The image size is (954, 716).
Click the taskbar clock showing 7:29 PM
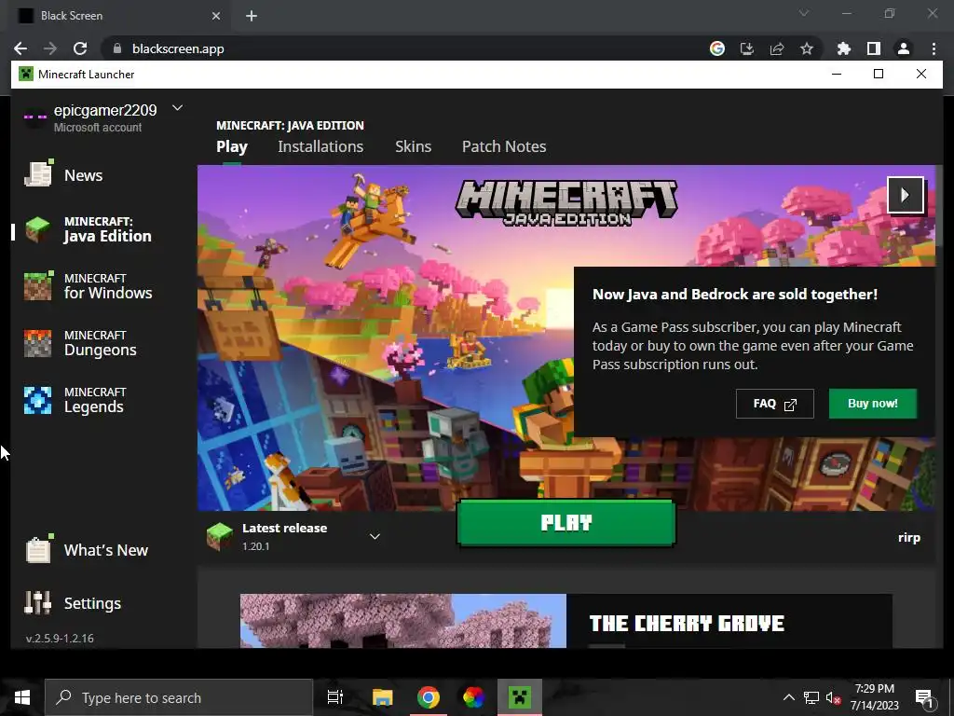pos(874,697)
